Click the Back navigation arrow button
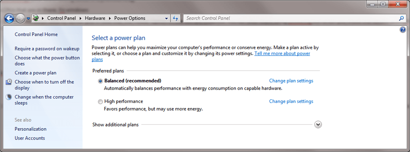Screen dimensions: 410x152 click(9, 18)
